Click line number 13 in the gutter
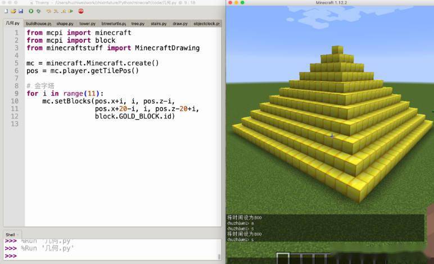Image resolution: width=434 pixels, height=264 pixels. [x=15, y=124]
